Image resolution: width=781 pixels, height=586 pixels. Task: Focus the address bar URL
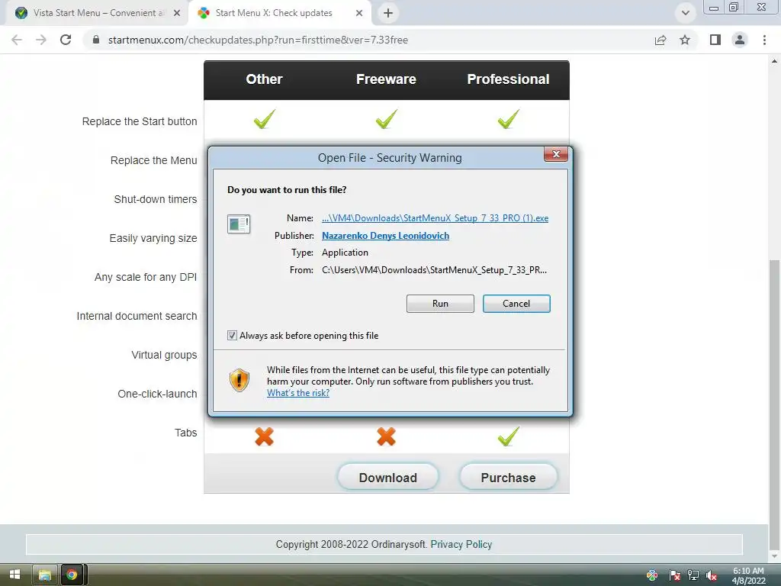tap(258, 40)
